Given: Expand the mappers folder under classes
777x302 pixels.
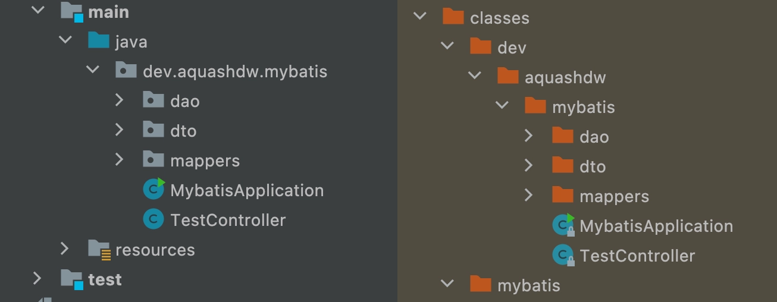Looking at the screenshot, I should (x=529, y=196).
